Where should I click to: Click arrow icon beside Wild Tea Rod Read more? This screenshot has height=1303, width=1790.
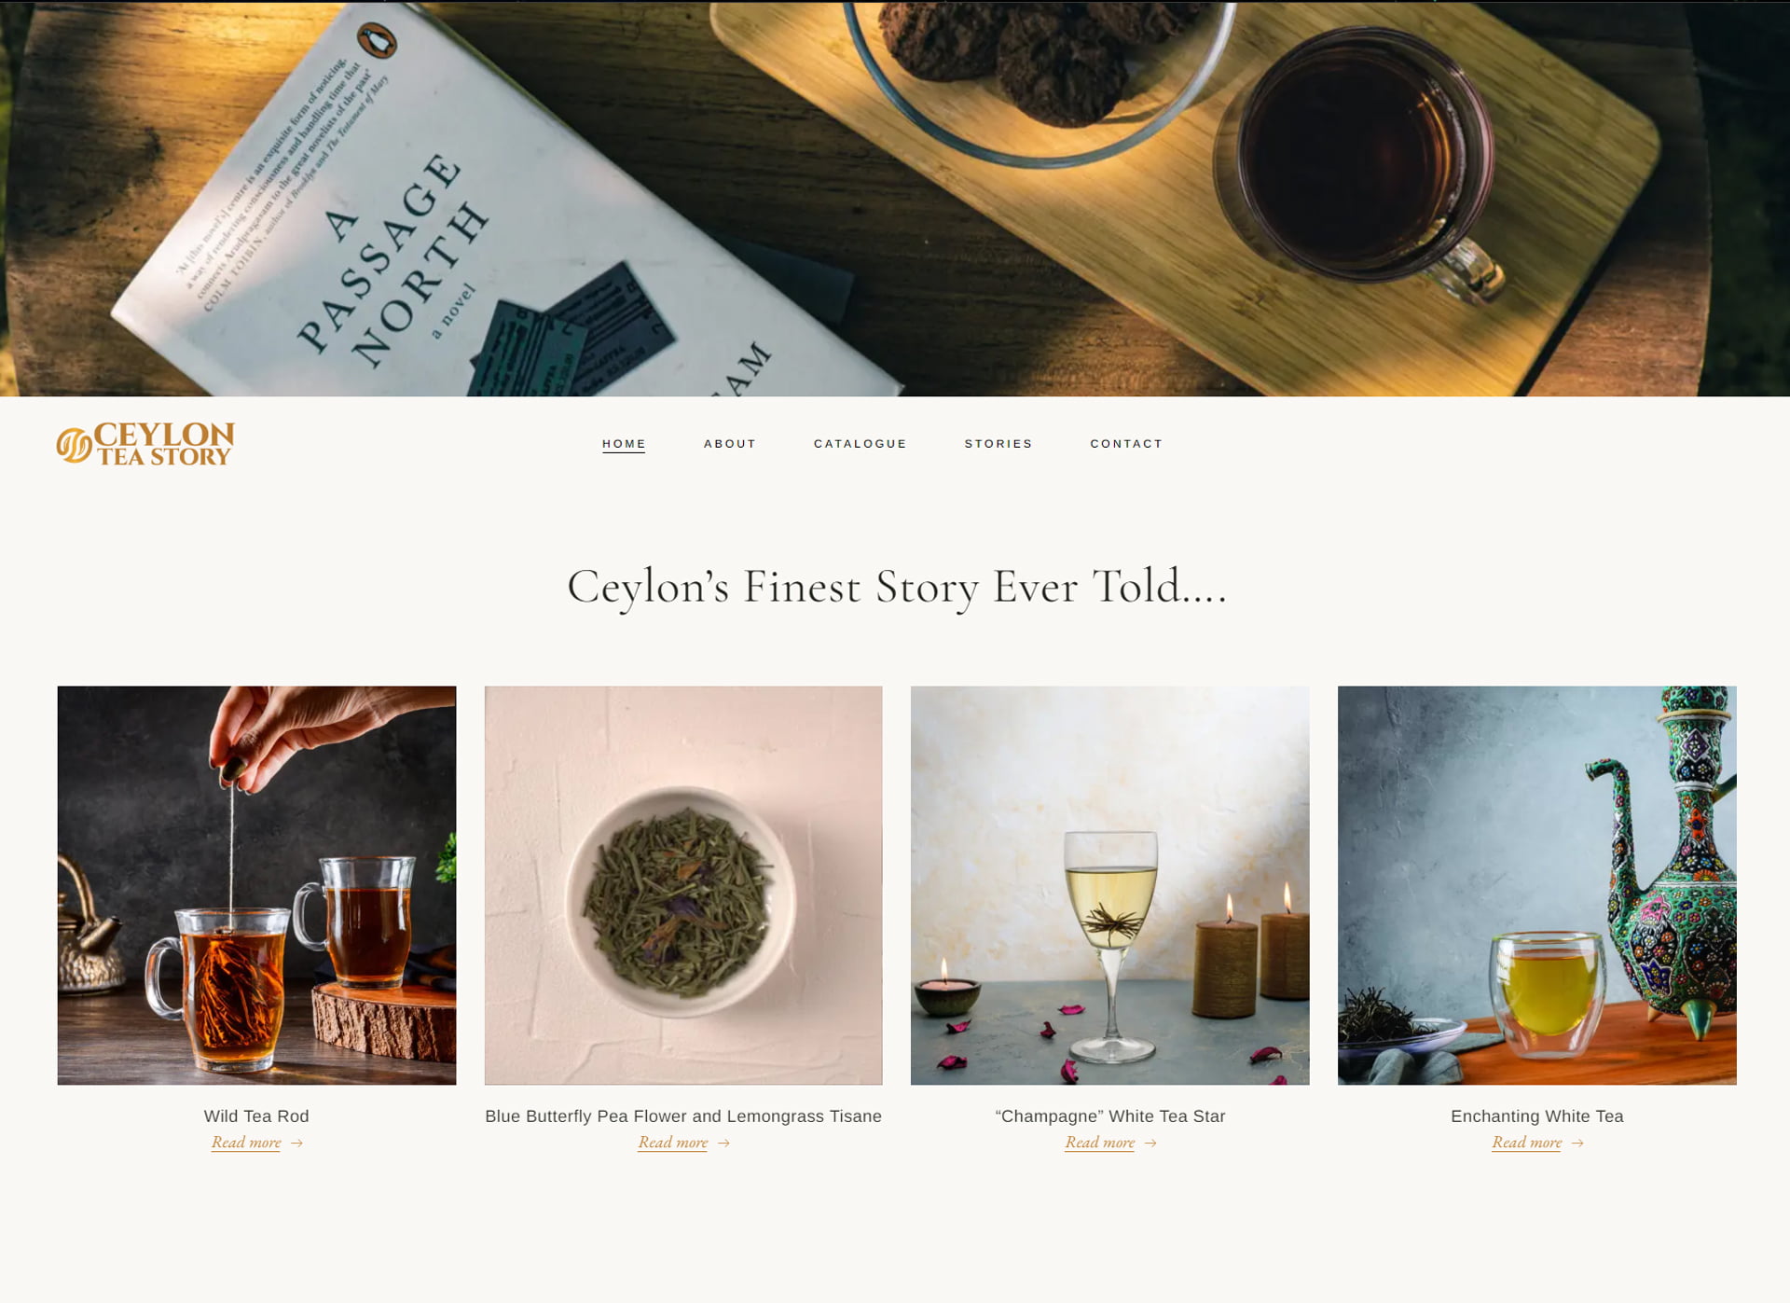pyautogui.click(x=296, y=1144)
